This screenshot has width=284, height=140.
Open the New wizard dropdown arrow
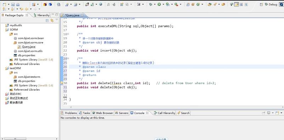coord(8,5)
